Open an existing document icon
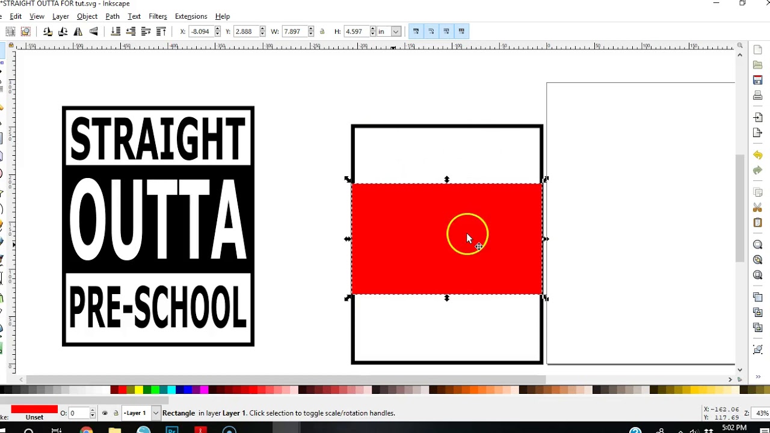The image size is (770, 433). [x=758, y=65]
